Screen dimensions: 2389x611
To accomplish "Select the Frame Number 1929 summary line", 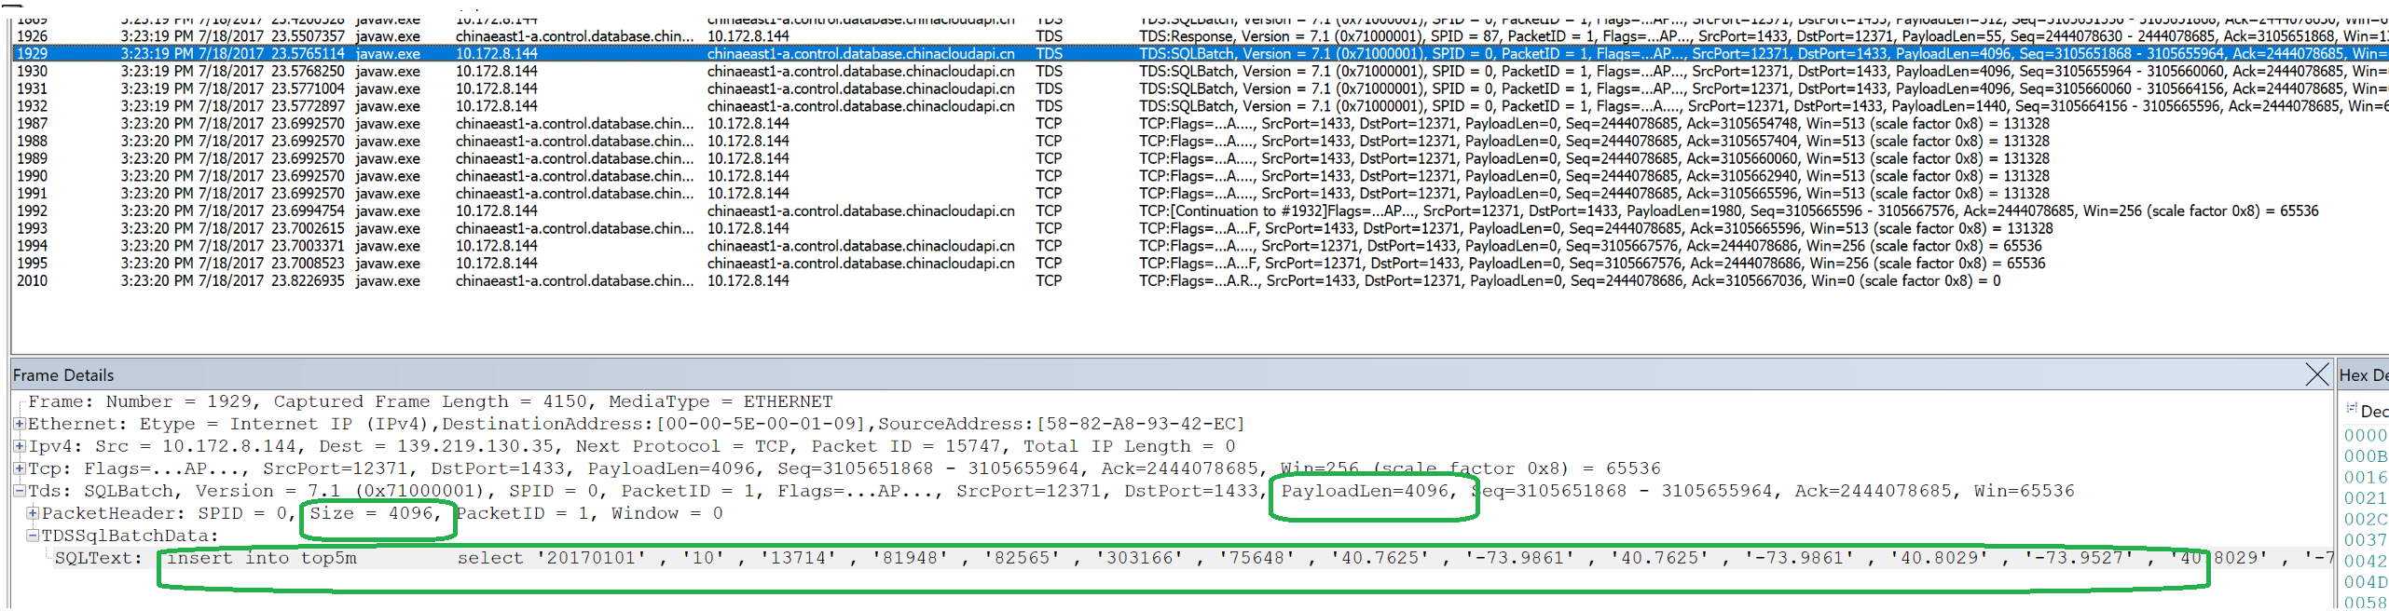I will click(x=429, y=401).
